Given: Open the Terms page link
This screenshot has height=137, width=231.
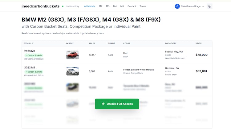Looking at the screenshot, I should (x=143, y=6).
